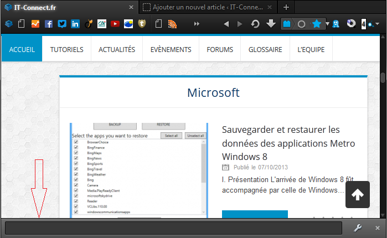Open the Twitter bookmark icon
387x238 pixels.
coord(62,24)
